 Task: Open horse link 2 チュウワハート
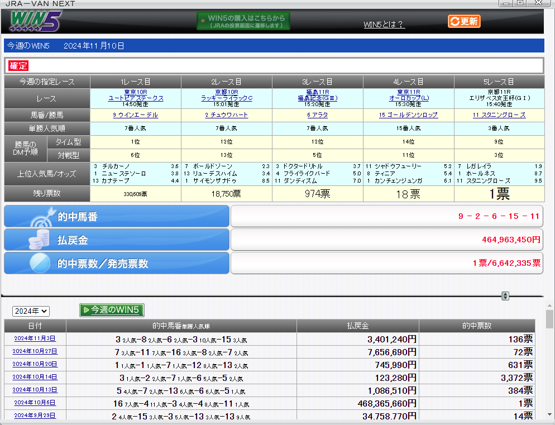click(x=227, y=115)
